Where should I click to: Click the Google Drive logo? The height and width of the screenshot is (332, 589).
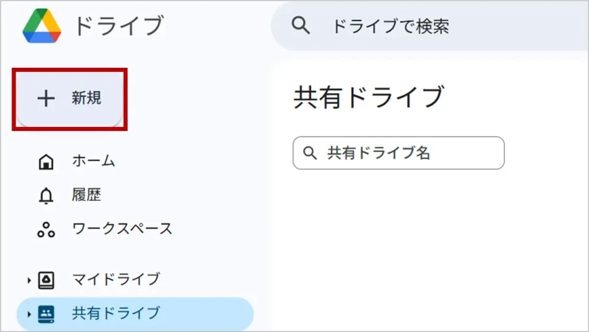click(x=42, y=26)
